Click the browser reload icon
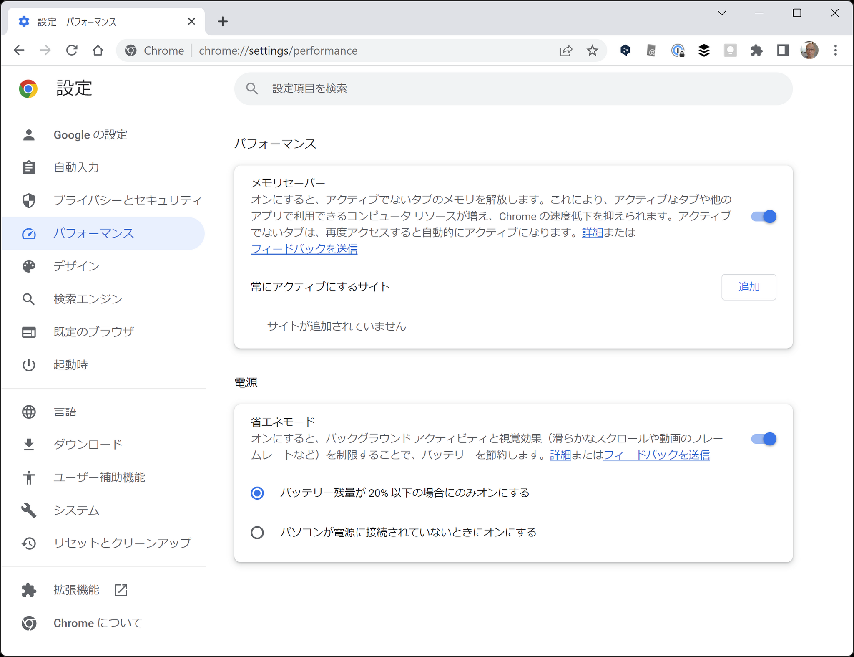Image resolution: width=854 pixels, height=657 pixels. tap(72, 51)
